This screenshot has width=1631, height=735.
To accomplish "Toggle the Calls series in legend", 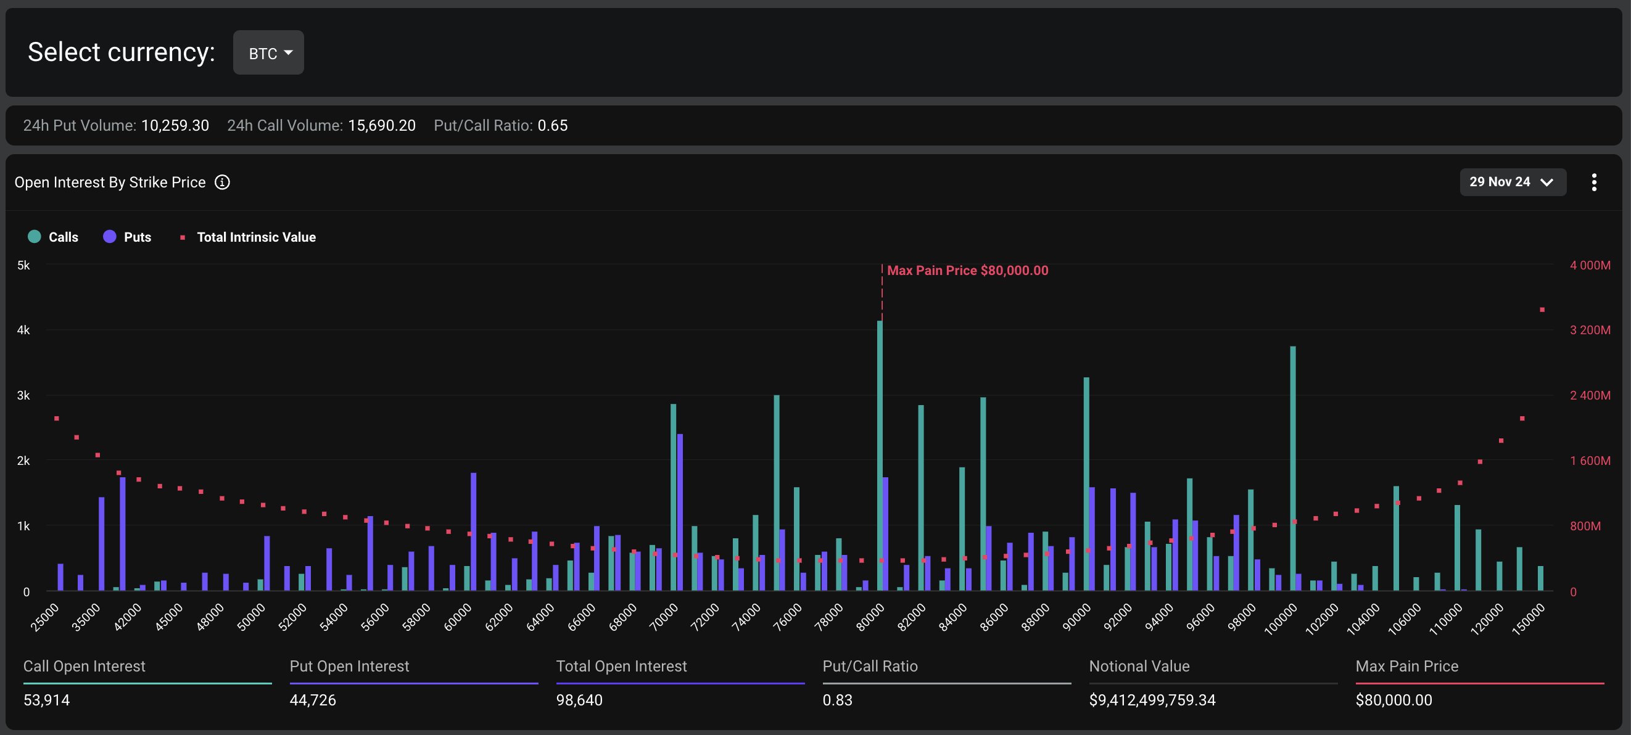I will pos(63,237).
